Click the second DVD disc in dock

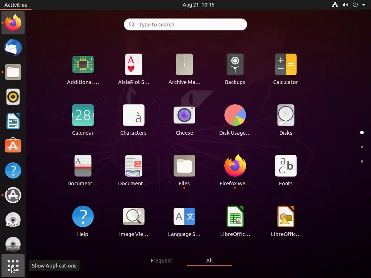tap(13, 244)
